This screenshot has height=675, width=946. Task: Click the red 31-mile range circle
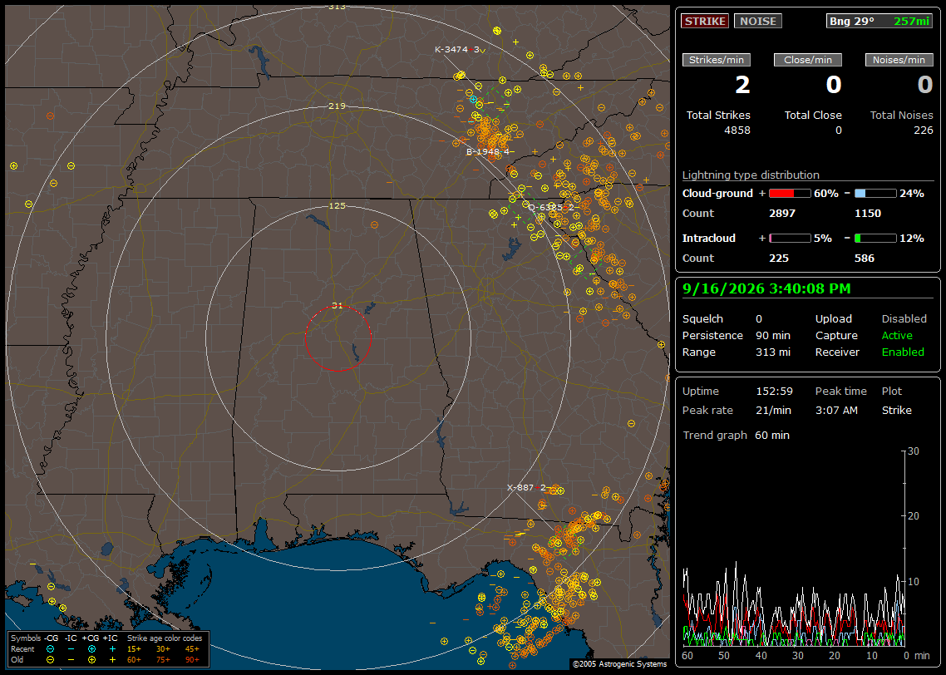pyautogui.click(x=338, y=337)
